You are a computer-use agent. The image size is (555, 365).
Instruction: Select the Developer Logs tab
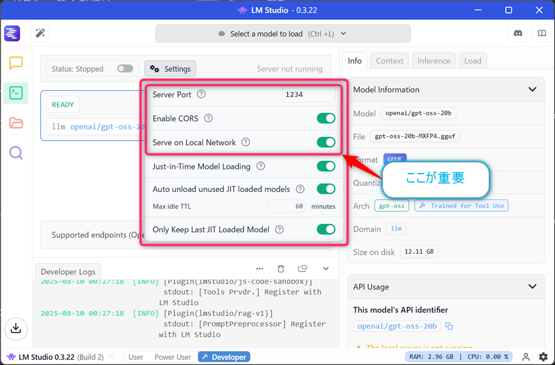68,271
